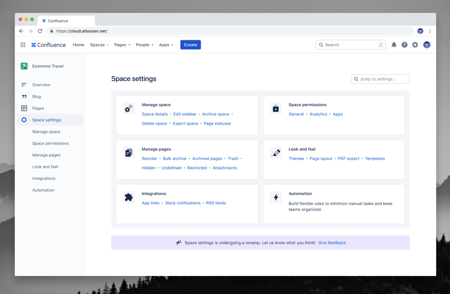Open the Export space link

[x=186, y=124]
